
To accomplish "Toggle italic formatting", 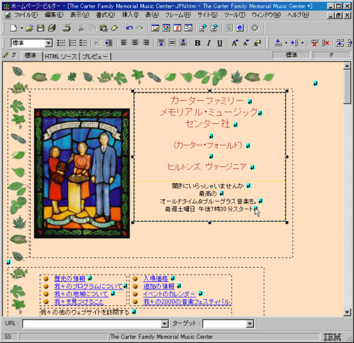I will point(209,43).
